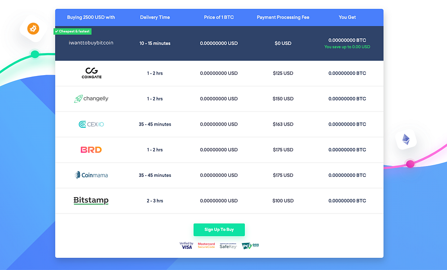Click Bitstamp's 0.00000000 BTC amount

pyautogui.click(x=347, y=201)
